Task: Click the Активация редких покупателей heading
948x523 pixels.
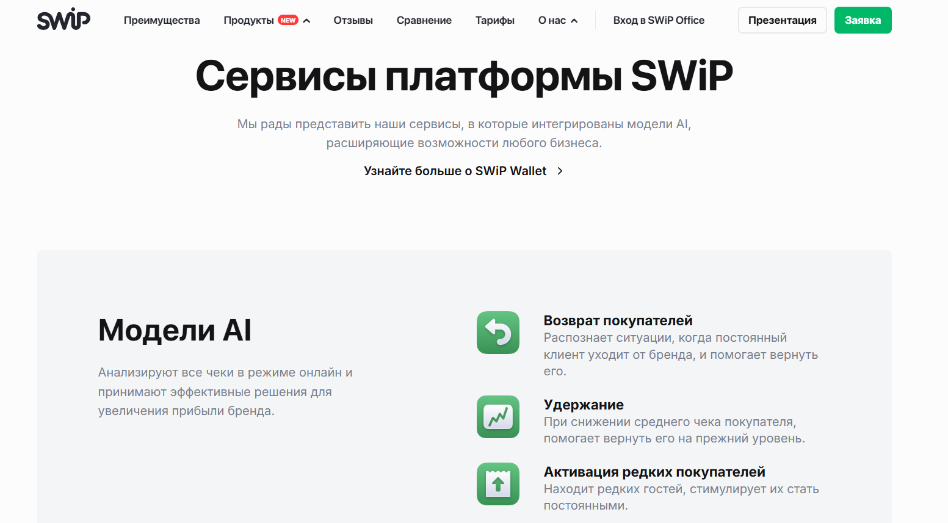Action: pos(654,472)
